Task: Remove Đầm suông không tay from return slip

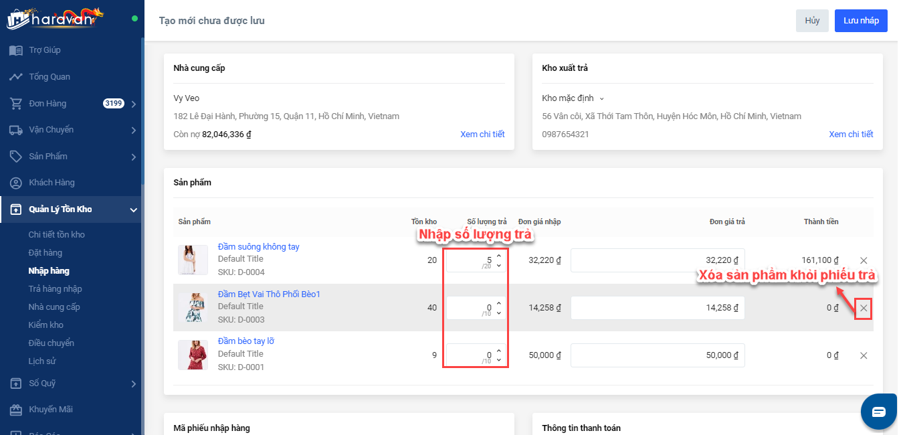Action: click(864, 260)
